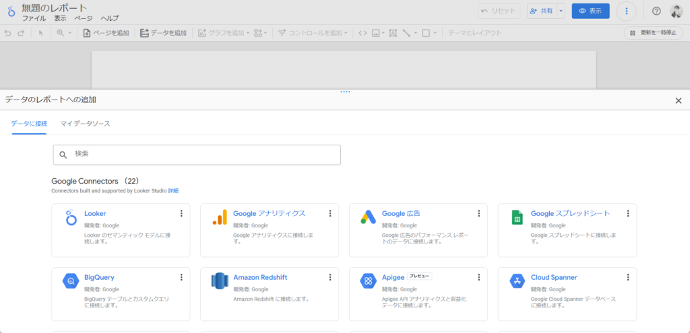Switch to the マイデータソース tab

(86, 124)
